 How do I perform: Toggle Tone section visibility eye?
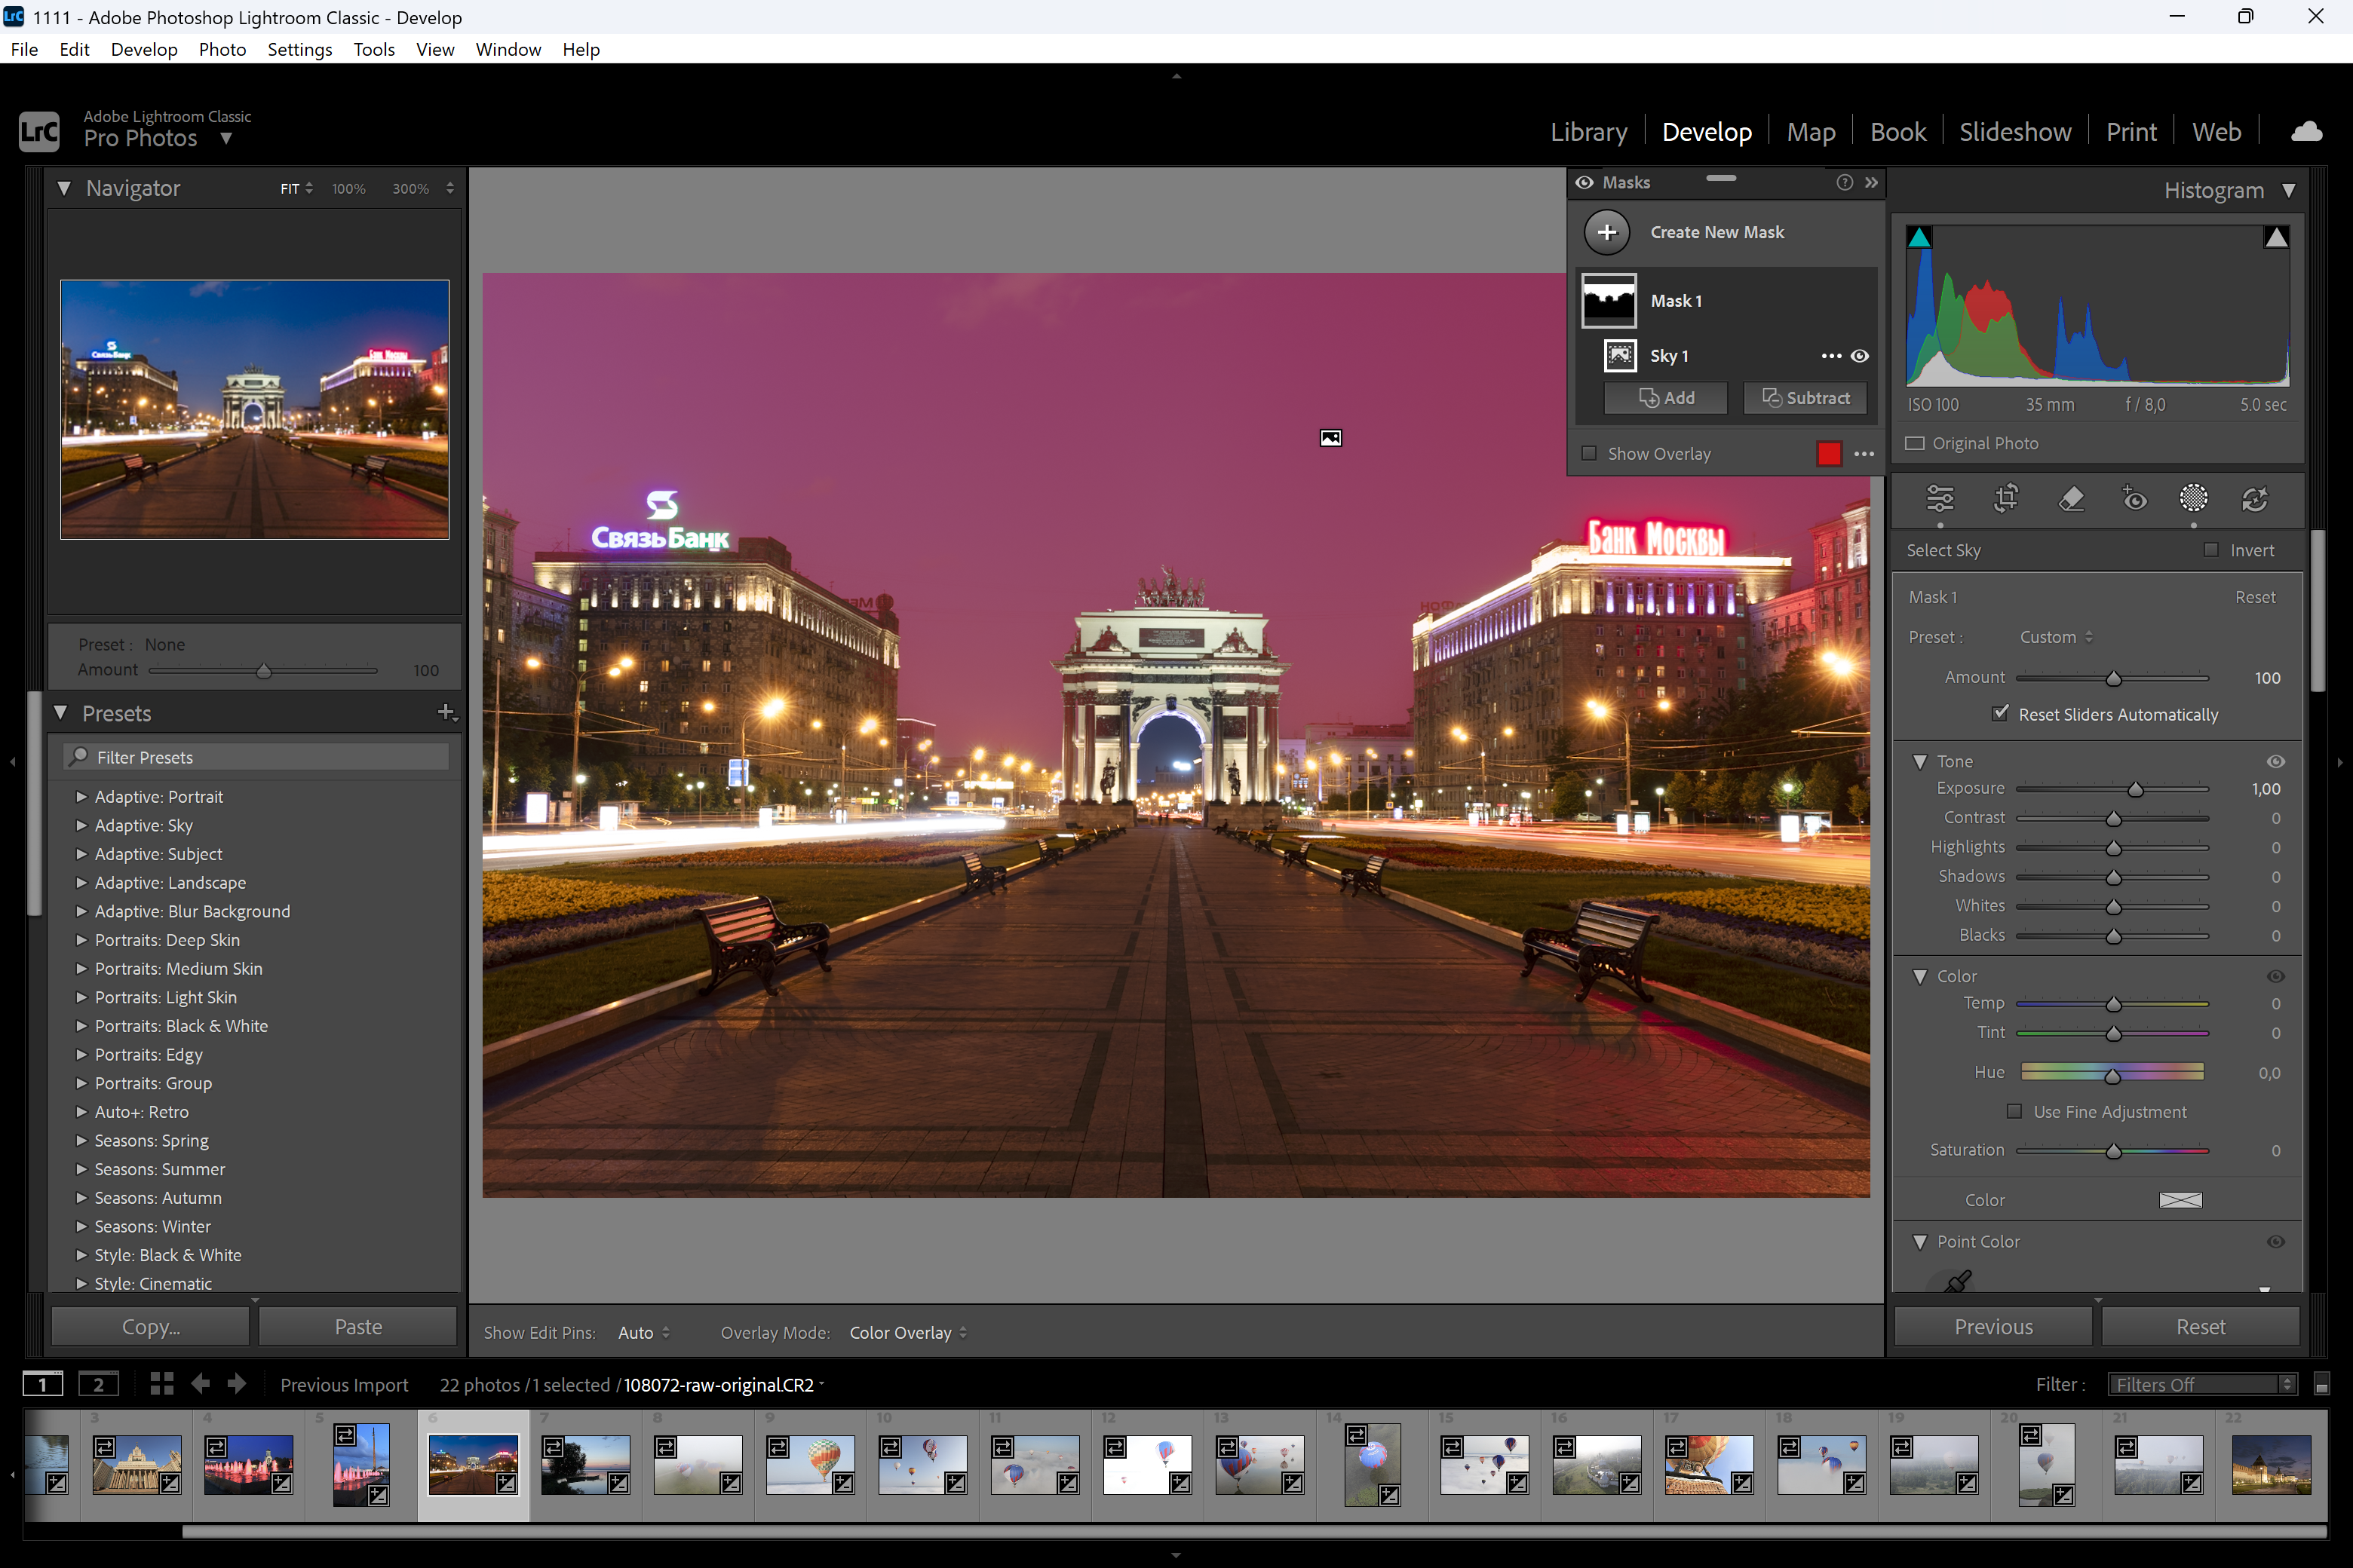(2275, 762)
